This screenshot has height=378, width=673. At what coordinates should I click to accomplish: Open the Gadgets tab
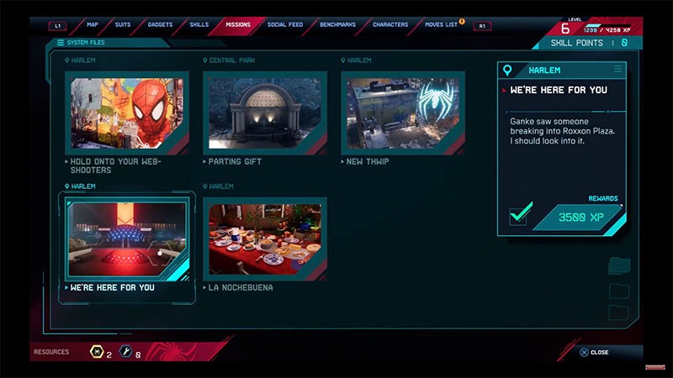(x=160, y=24)
